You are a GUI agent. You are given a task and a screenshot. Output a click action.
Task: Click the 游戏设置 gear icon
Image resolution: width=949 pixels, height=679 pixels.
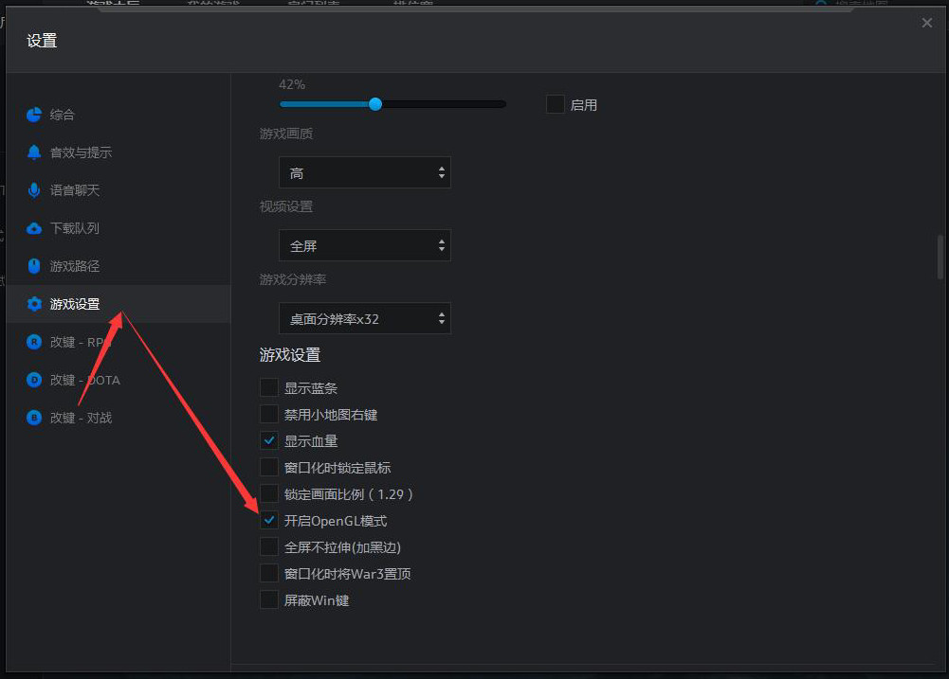click(34, 304)
